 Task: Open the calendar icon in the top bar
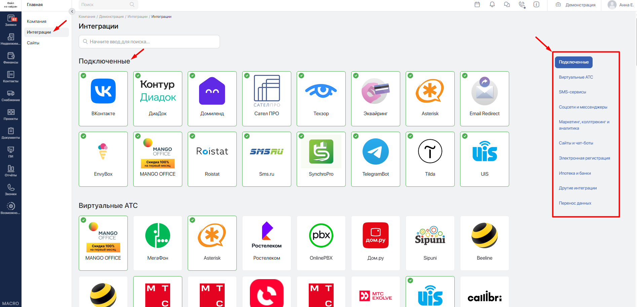click(x=477, y=5)
